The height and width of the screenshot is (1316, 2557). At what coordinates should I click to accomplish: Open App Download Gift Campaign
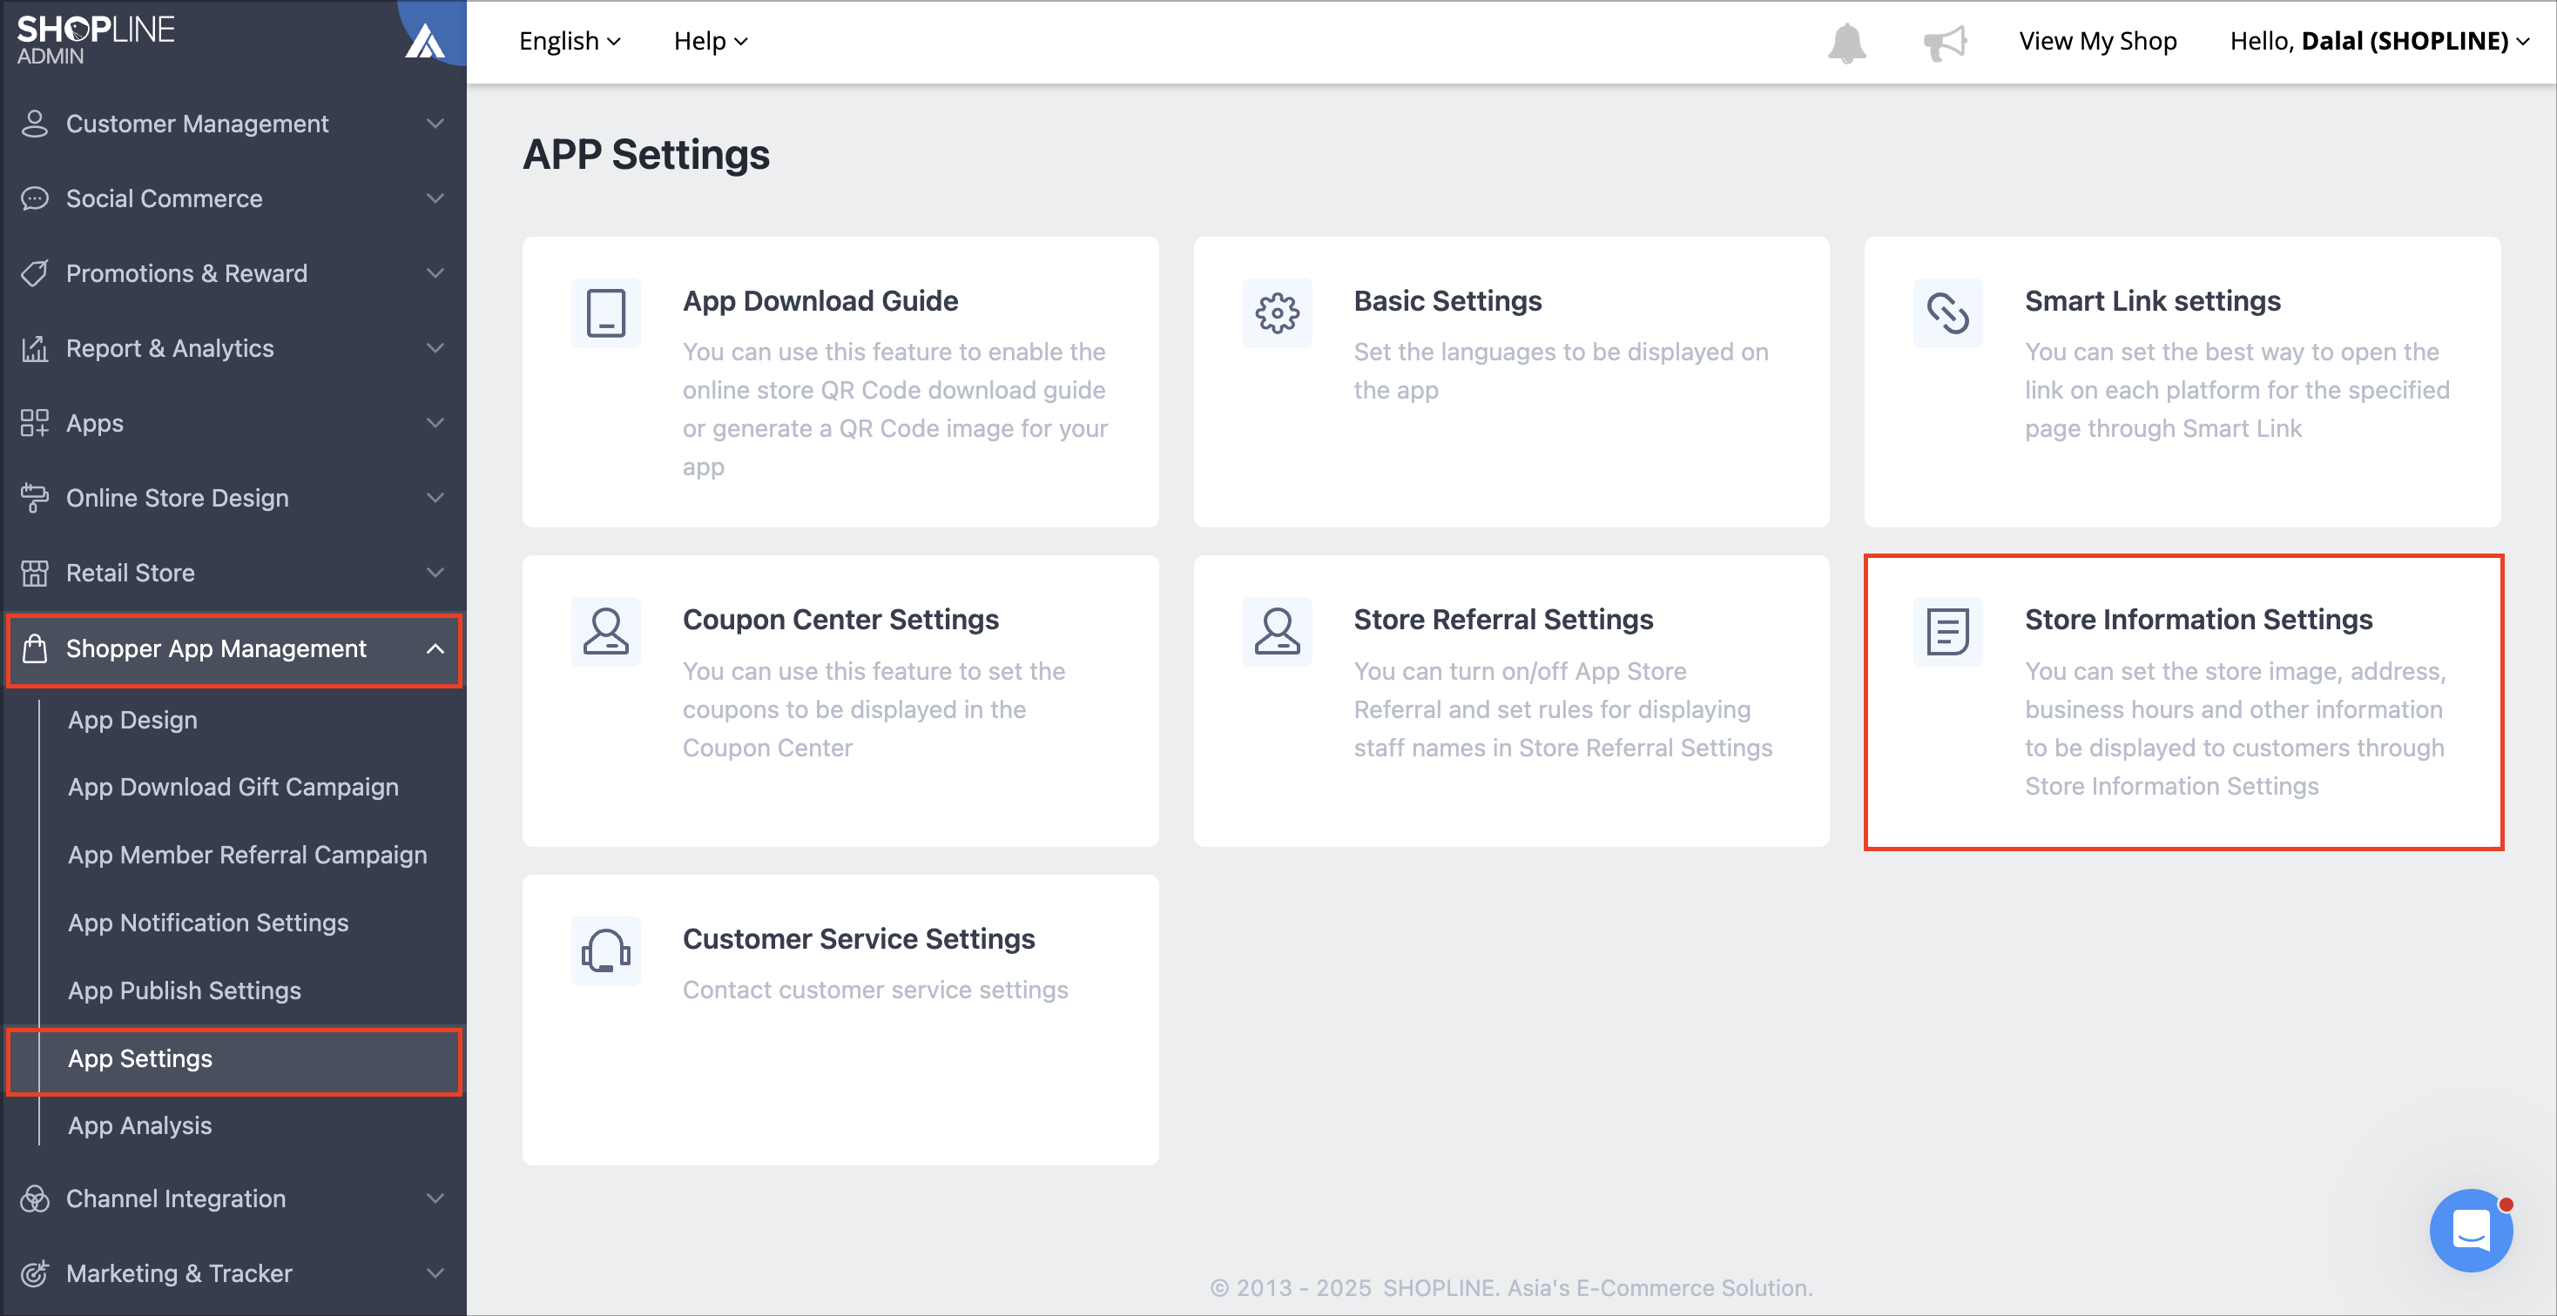click(233, 788)
